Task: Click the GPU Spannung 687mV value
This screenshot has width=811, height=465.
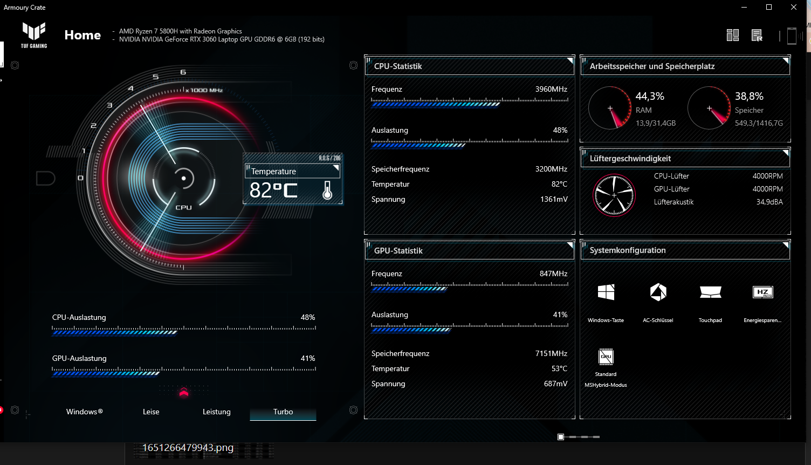Action: point(555,384)
